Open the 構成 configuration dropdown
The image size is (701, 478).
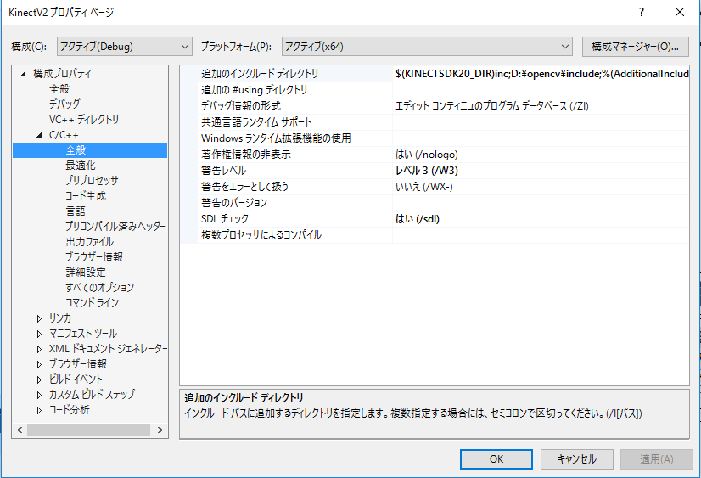[124, 46]
